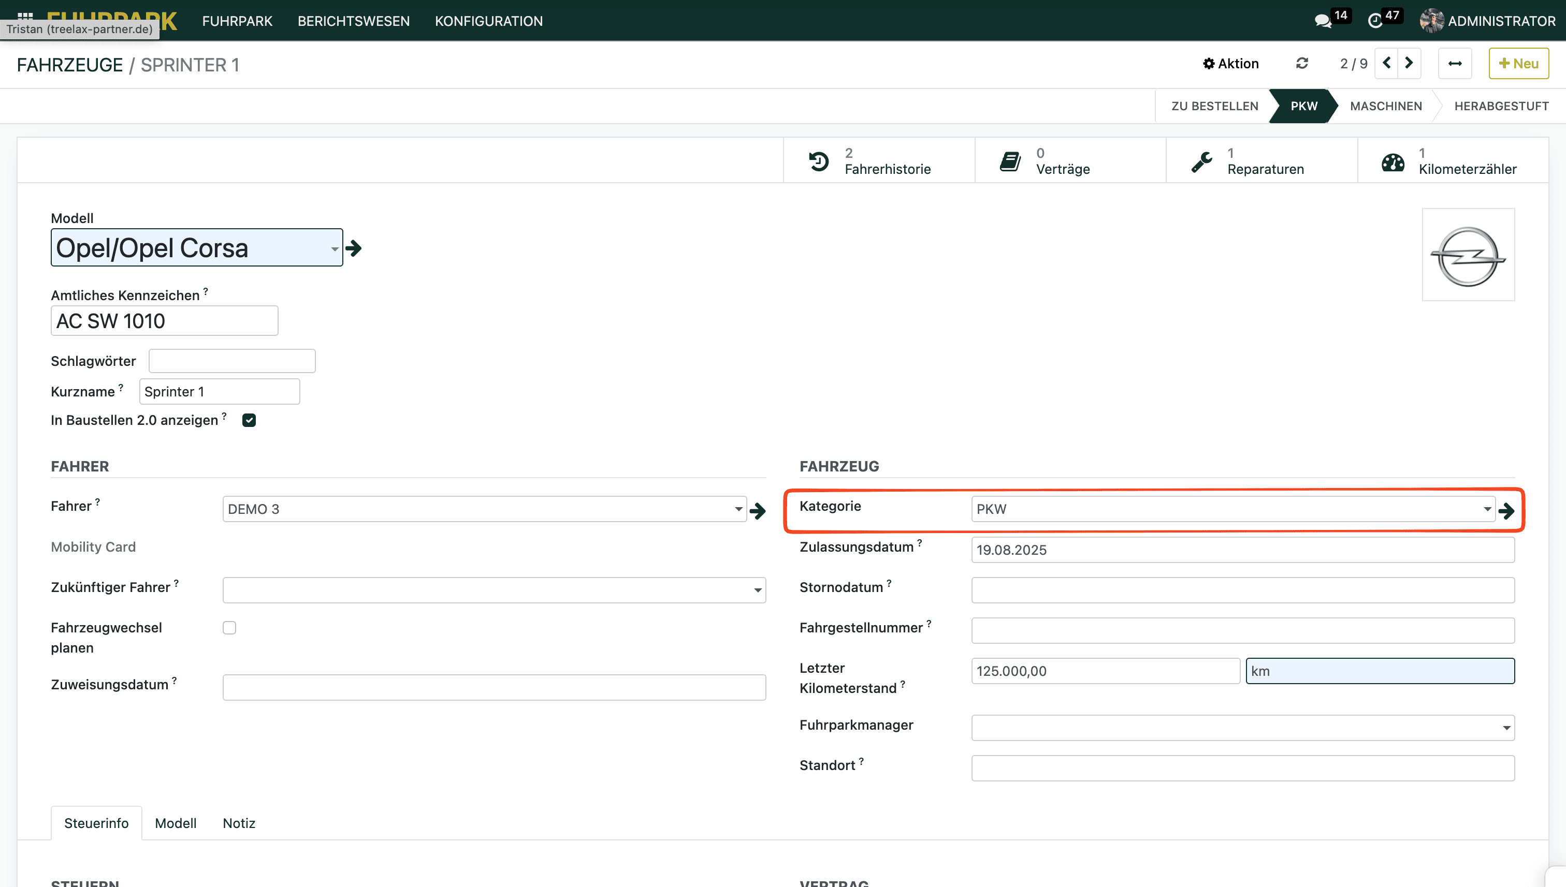This screenshot has height=887, width=1566.
Task: Open Fahrerhistorie driver history
Action: point(878,161)
